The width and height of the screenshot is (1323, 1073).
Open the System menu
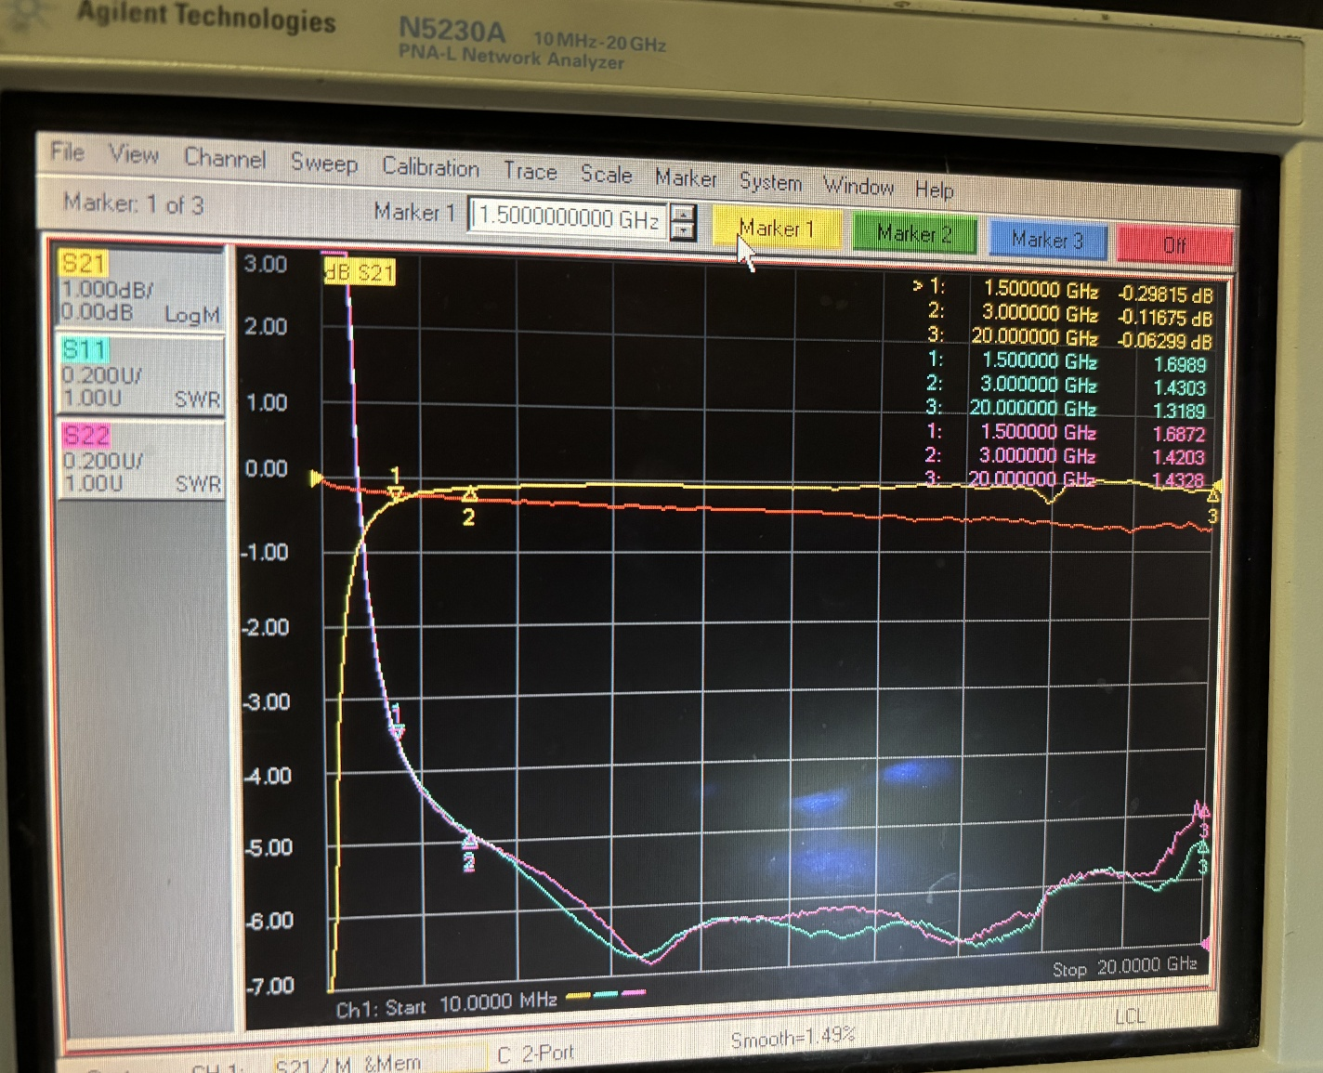(769, 182)
